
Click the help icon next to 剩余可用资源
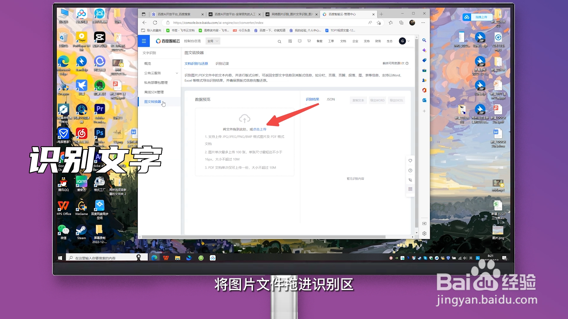[x=407, y=63]
